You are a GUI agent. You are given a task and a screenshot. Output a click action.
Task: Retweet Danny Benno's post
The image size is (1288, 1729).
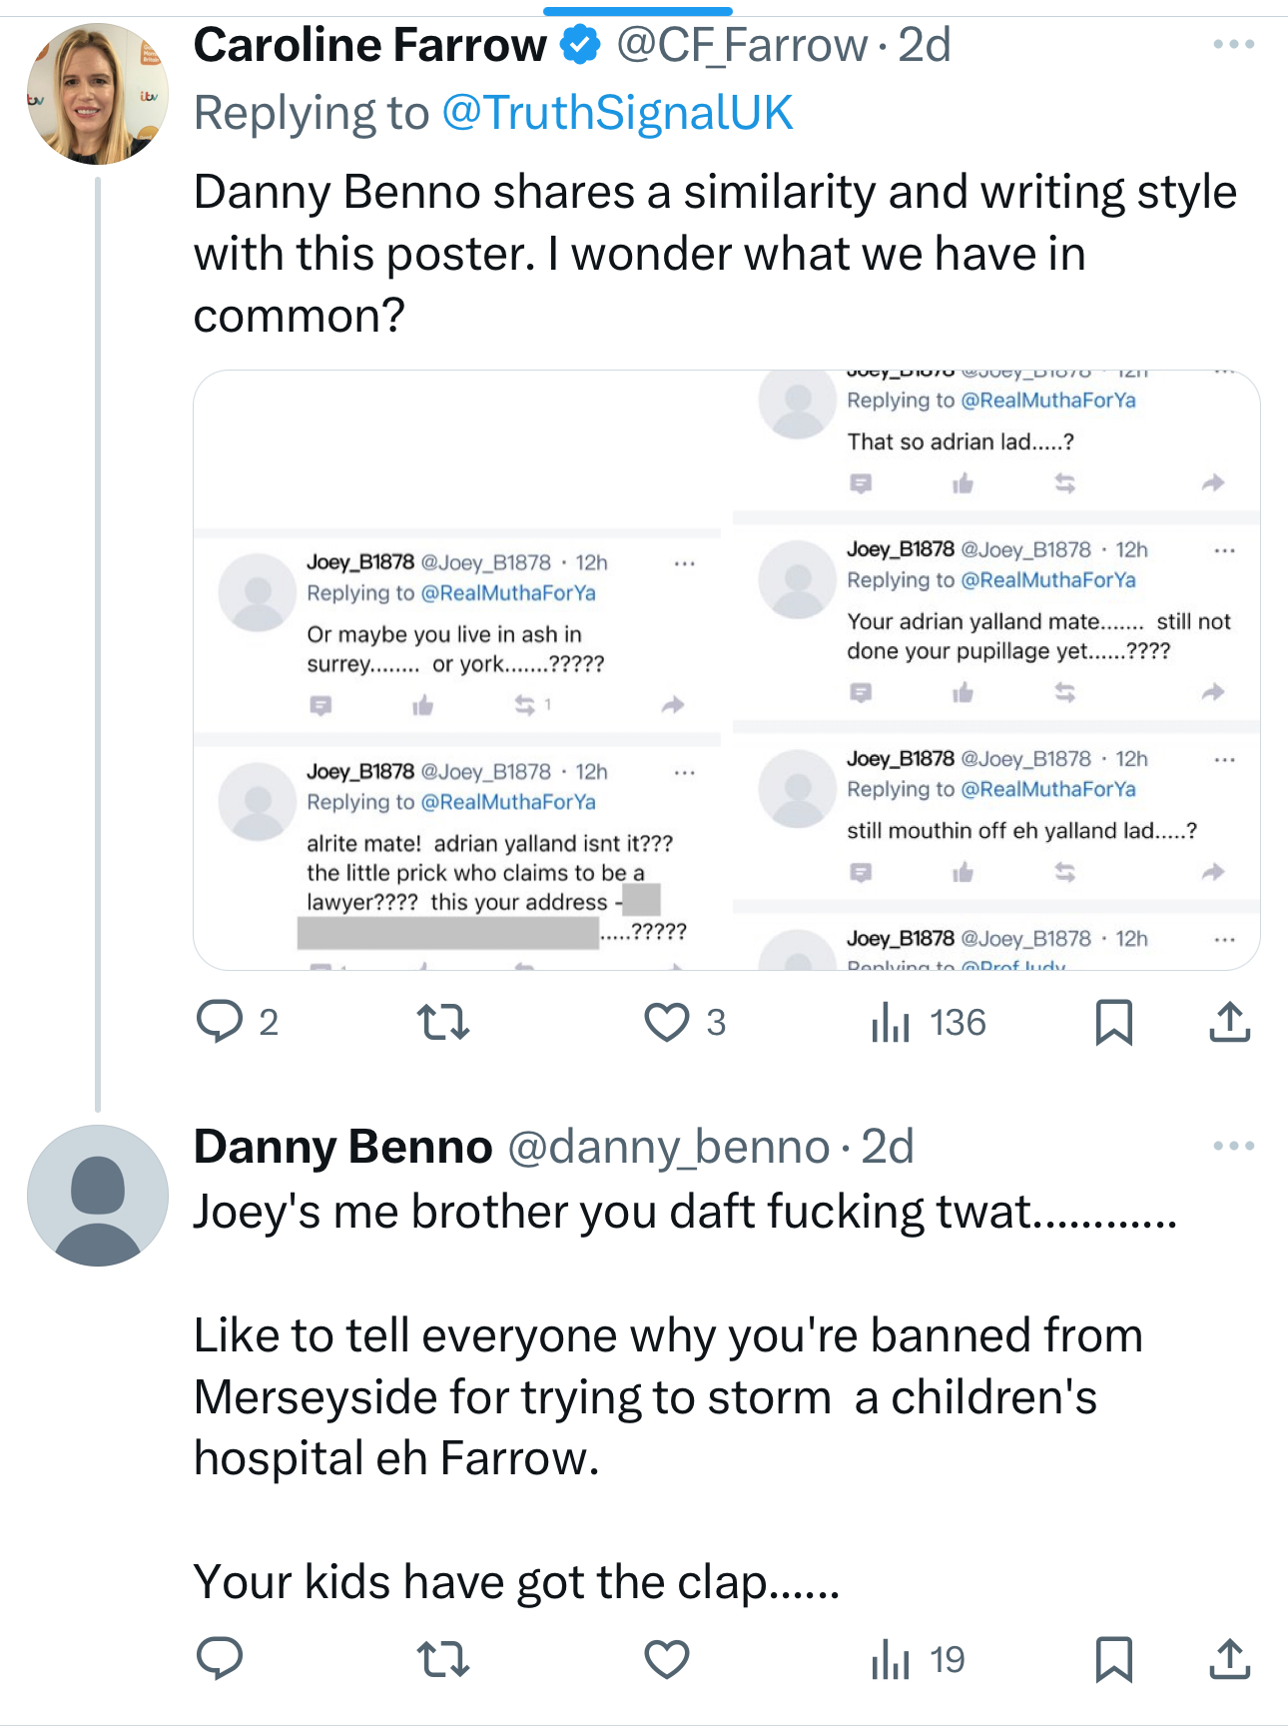click(x=442, y=1659)
